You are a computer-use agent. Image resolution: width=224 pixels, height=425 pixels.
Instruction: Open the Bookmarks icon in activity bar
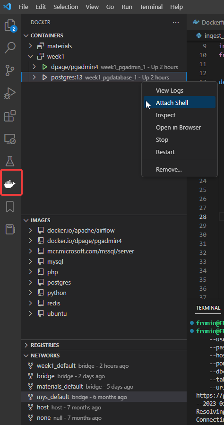[10, 207]
